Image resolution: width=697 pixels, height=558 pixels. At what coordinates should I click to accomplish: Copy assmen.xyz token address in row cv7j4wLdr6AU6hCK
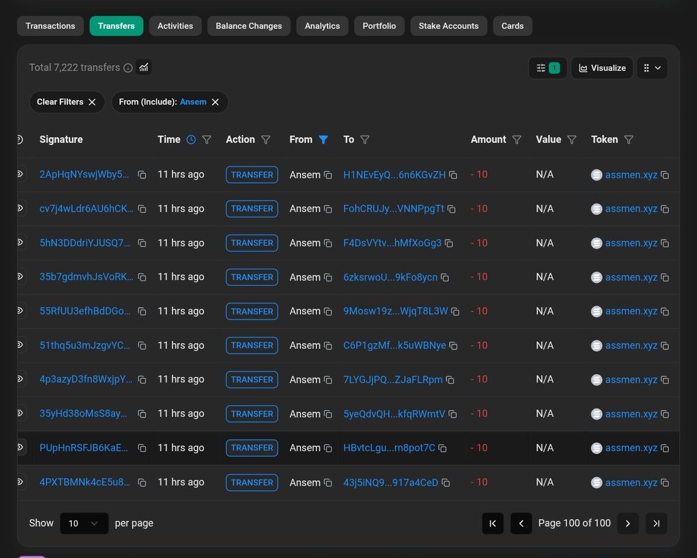click(664, 209)
